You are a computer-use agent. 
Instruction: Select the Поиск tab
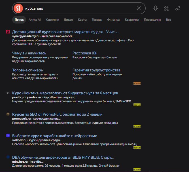tap(19, 20)
